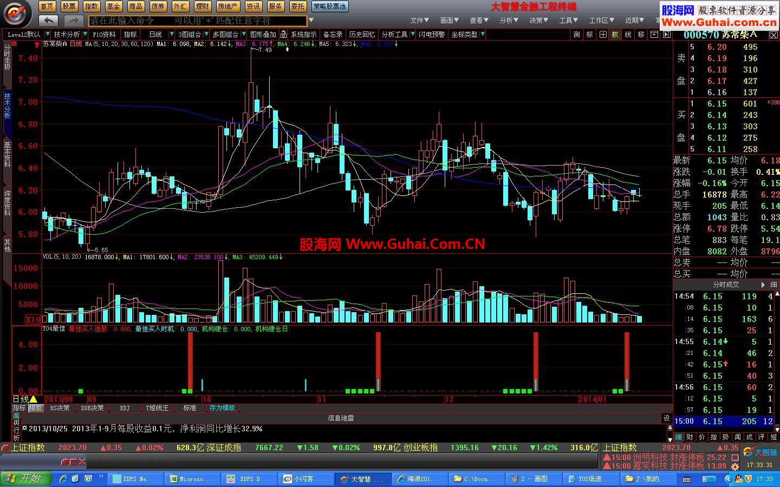This screenshot has height=487, width=780.
Task: Click the 移 move tool icon
Action: [641, 34]
